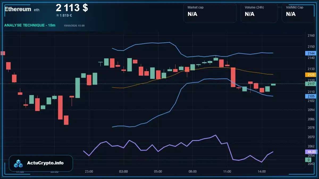Screen dimensions: 319x179
Task: Click the last green candle at 2117
Action: point(273,85)
